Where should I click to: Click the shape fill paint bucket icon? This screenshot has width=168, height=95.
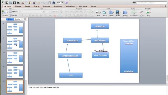click(141, 12)
